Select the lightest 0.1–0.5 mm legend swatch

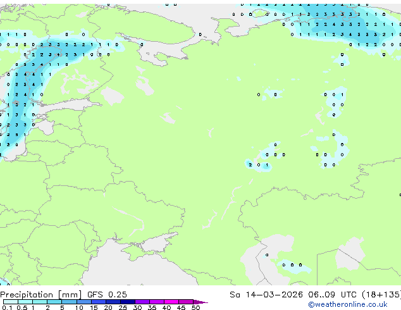pos(11,302)
